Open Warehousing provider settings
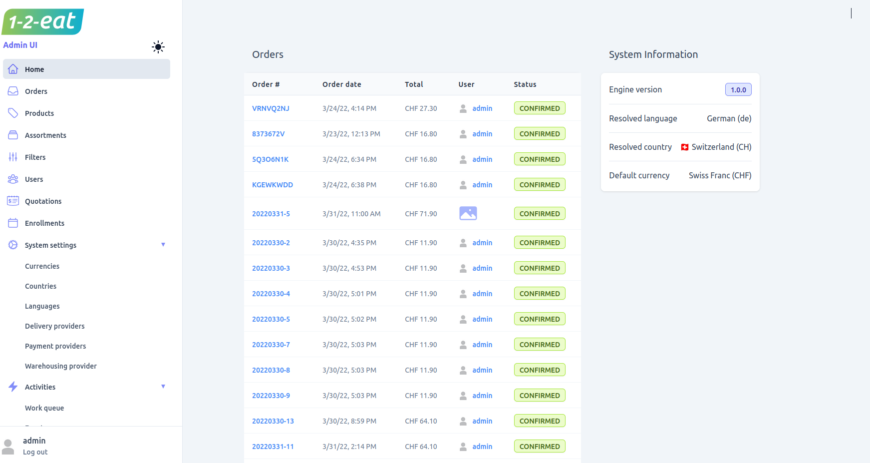 point(60,366)
